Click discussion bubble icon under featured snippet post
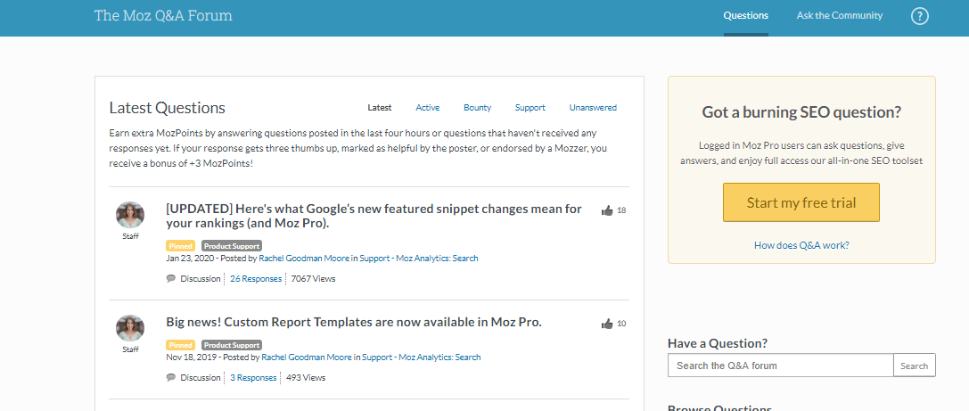This screenshot has height=411, width=969. 171,279
